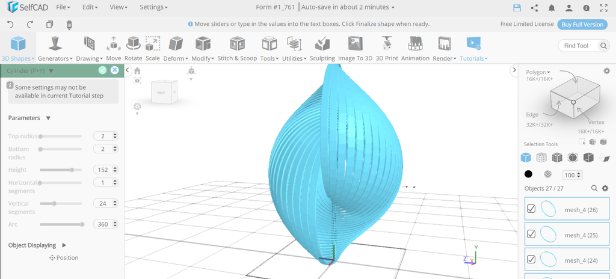Select the flat polygon selection mode
The height and width of the screenshot is (279, 616).
point(604,158)
